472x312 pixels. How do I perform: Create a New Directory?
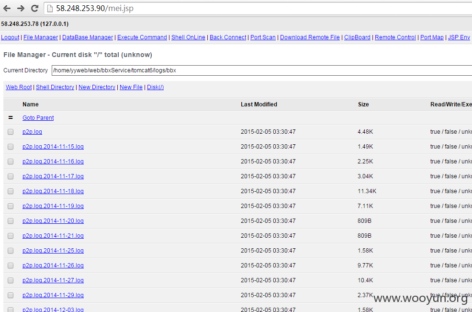[97, 87]
